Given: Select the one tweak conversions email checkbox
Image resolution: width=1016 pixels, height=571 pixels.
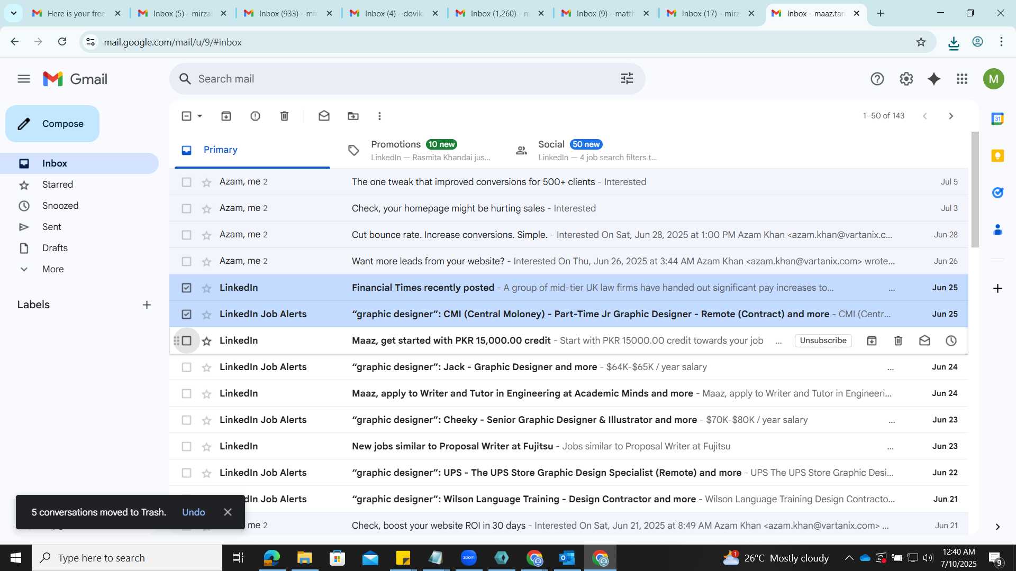Looking at the screenshot, I should click(x=186, y=182).
